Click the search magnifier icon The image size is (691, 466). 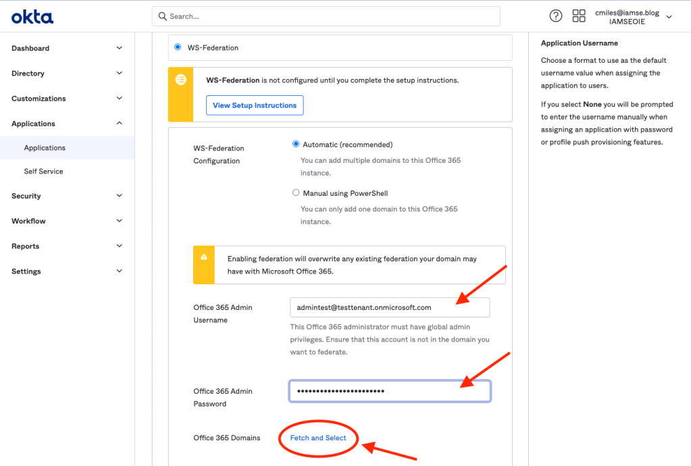(162, 16)
